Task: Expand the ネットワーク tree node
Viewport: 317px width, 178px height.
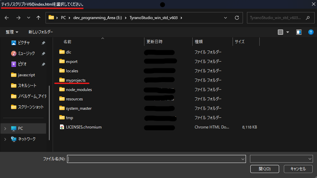Action: click(5, 139)
